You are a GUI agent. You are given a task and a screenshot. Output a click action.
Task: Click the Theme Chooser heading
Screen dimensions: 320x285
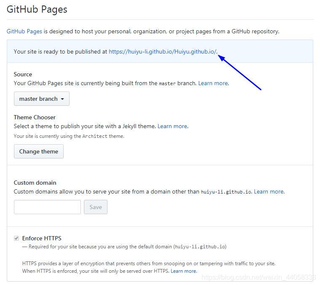point(35,117)
